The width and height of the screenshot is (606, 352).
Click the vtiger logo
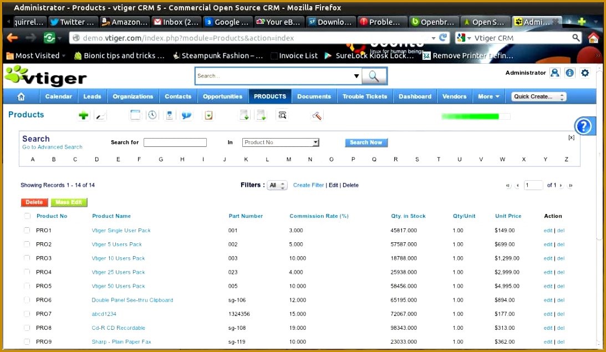(x=45, y=76)
